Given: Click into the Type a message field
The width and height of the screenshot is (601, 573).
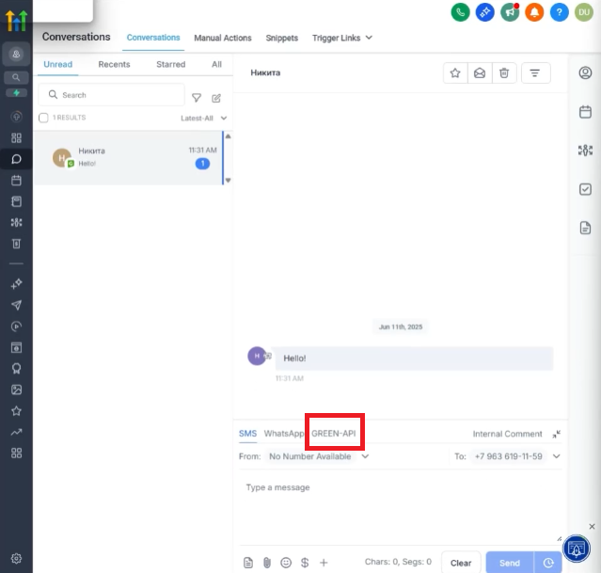Looking at the screenshot, I should [x=395, y=499].
